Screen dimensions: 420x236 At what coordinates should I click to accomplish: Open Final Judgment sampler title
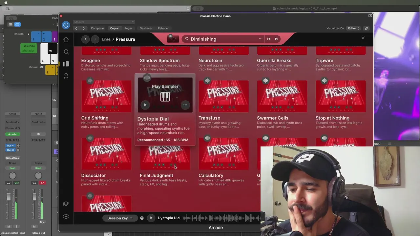pyautogui.click(x=157, y=175)
